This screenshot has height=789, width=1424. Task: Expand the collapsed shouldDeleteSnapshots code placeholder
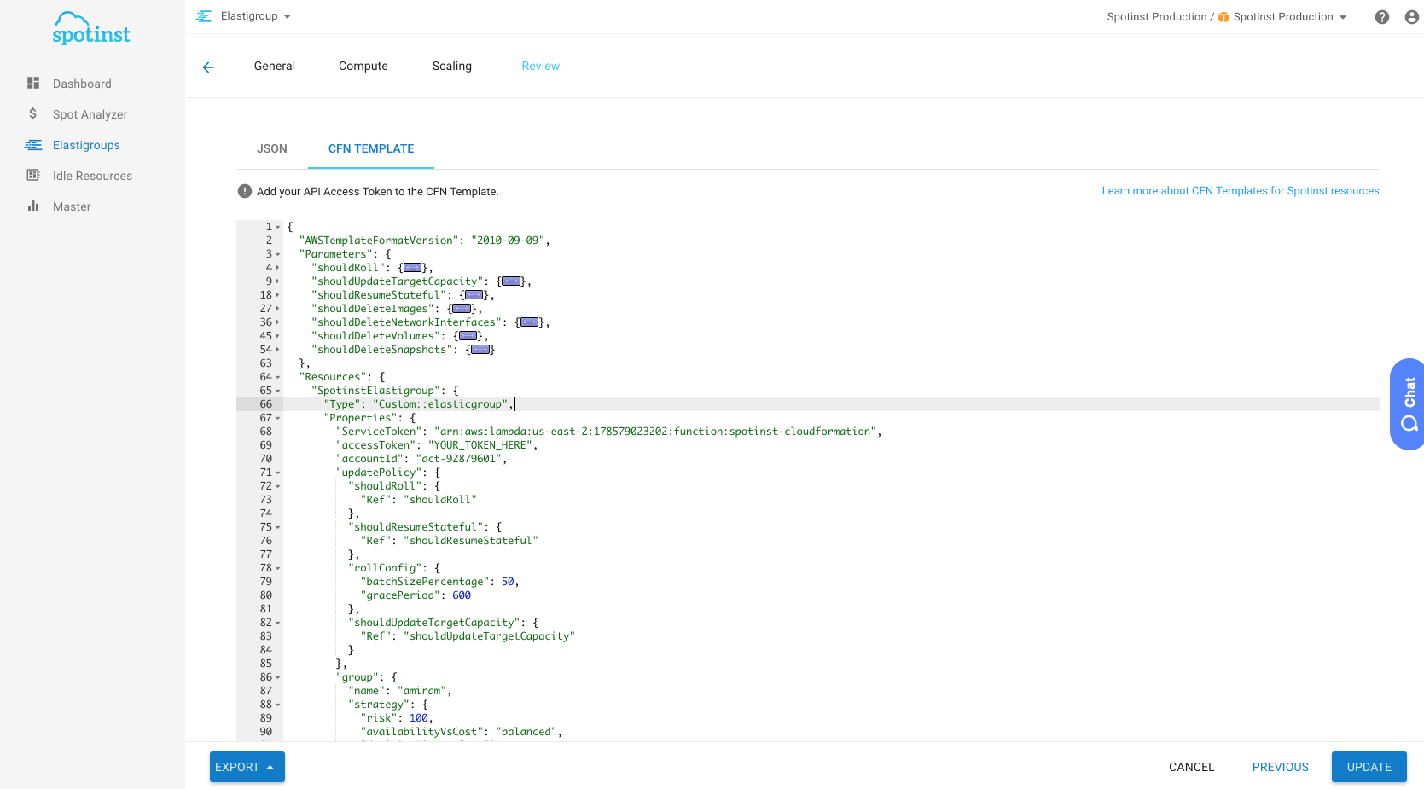coord(480,350)
